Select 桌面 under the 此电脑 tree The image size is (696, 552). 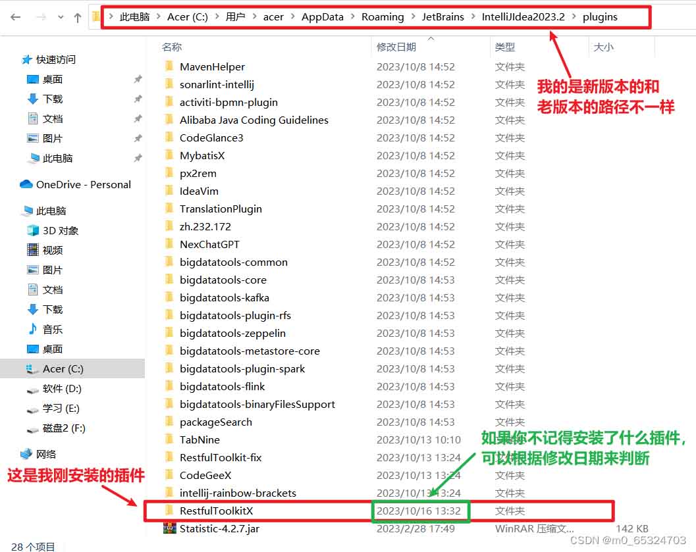coord(53,349)
